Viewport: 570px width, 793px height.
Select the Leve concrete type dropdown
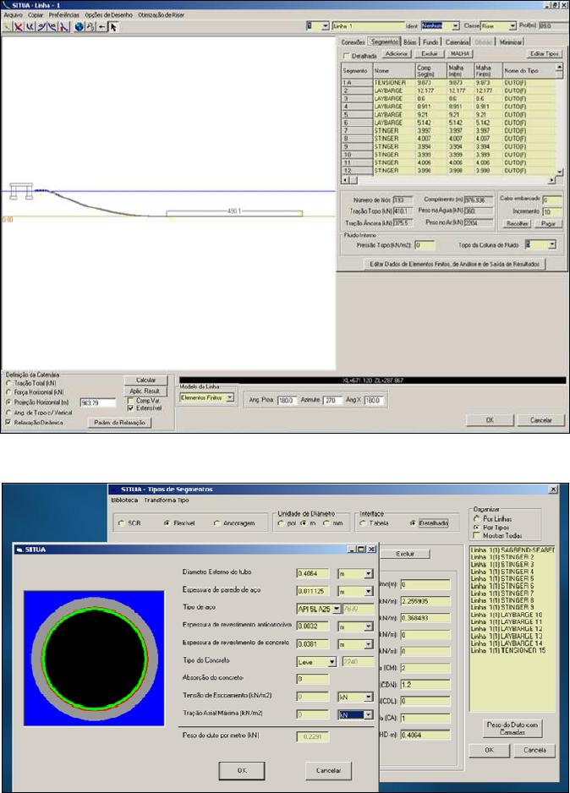tap(332, 661)
